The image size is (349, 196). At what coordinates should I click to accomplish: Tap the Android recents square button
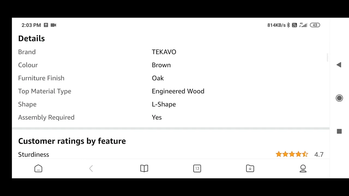(x=339, y=131)
